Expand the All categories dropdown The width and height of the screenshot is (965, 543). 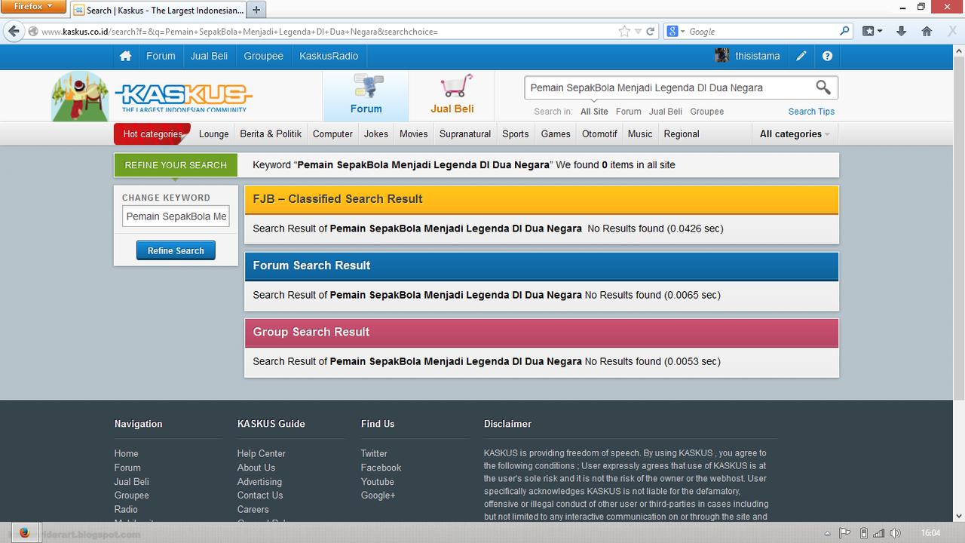coord(795,133)
